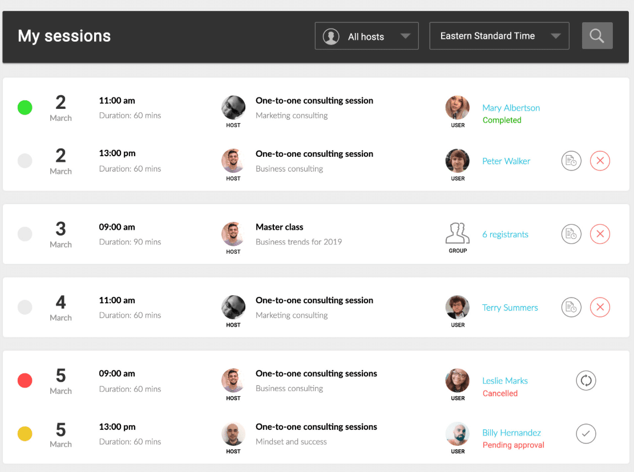This screenshot has height=472, width=634.
Task: Approve Billy Hernandez's pending session
Action: (x=585, y=434)
